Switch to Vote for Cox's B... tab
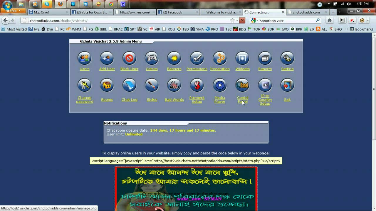The width and height of the screenshot is (376, 211). (x=92, y=12)
